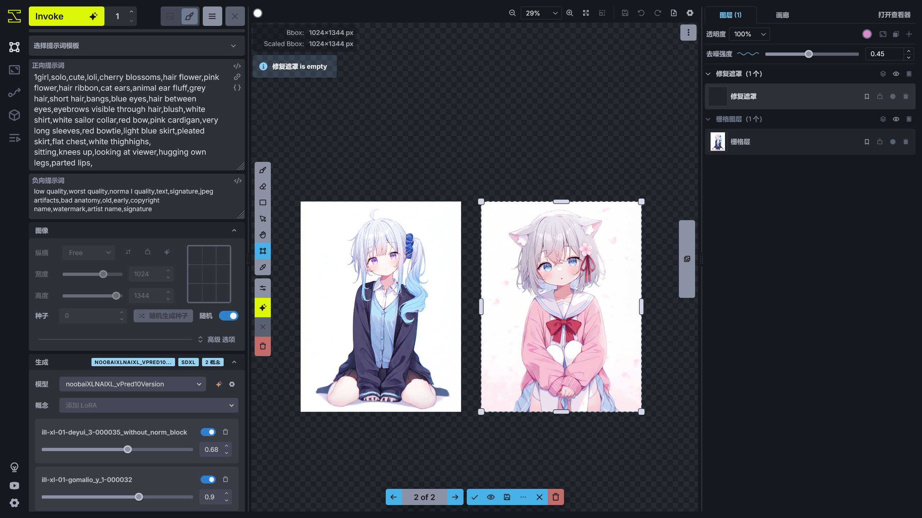
Task: Click the Undo icon above the canvas
Action: 641,13
